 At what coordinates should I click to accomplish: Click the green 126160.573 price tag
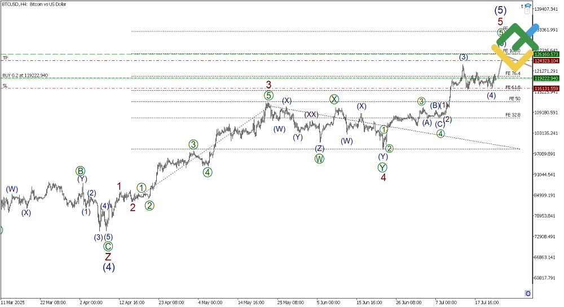[x=546, y=54]
